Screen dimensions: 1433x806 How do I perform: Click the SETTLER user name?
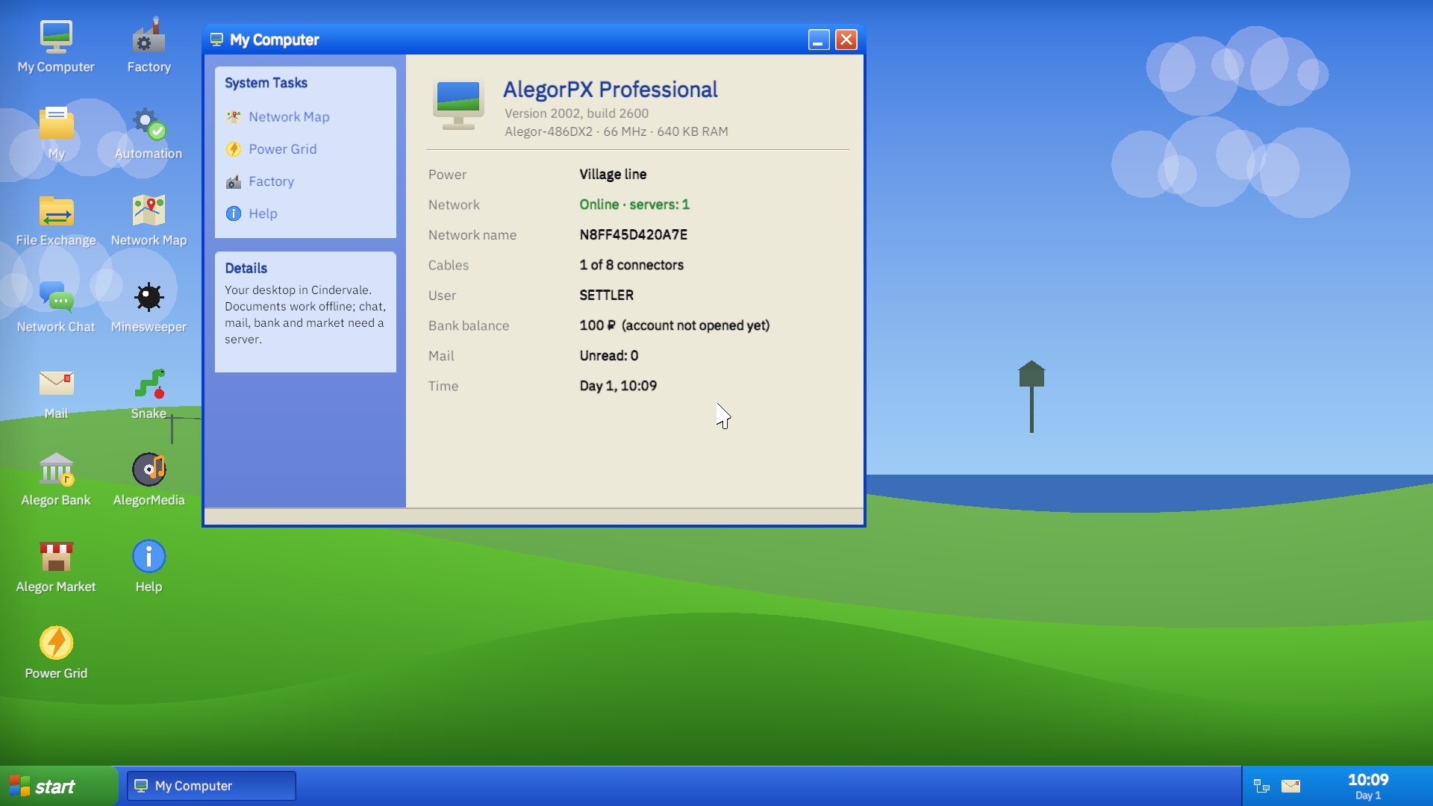coord(606,295)
